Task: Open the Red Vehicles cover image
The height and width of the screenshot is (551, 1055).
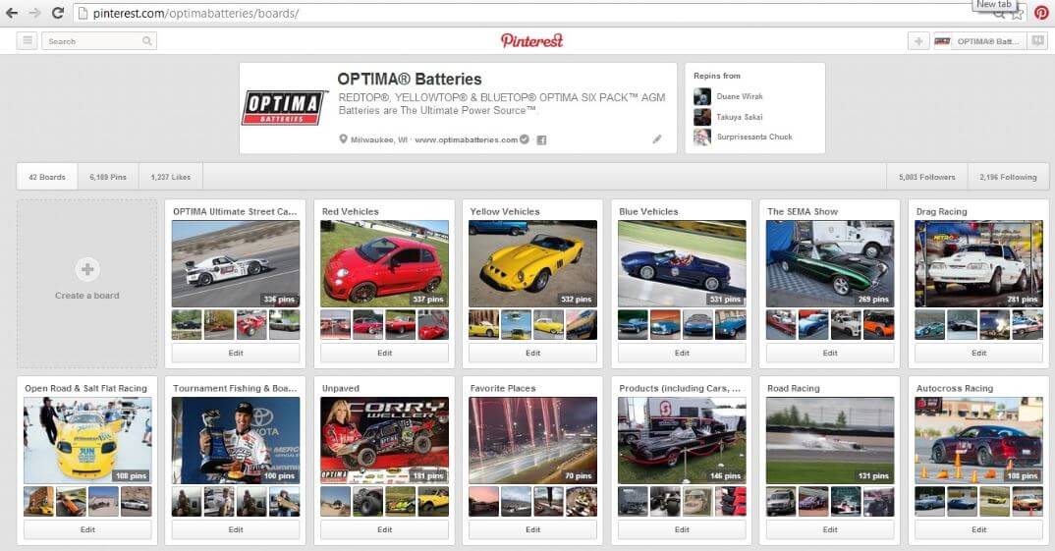Action: (x=384, y=264)
